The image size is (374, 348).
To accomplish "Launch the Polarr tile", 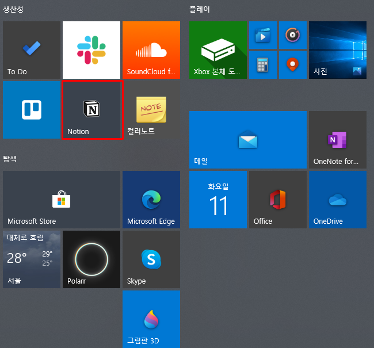I will tap(91, 259).
